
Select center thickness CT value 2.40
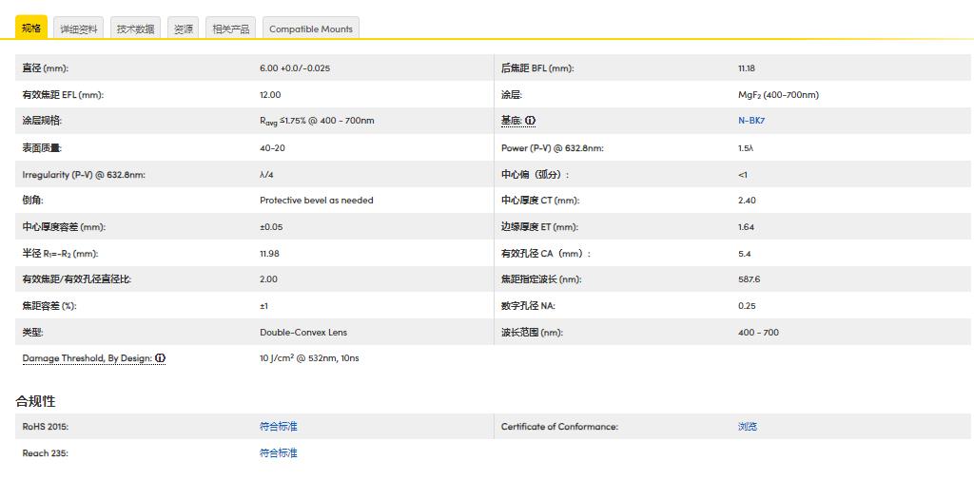coord(747,201)
